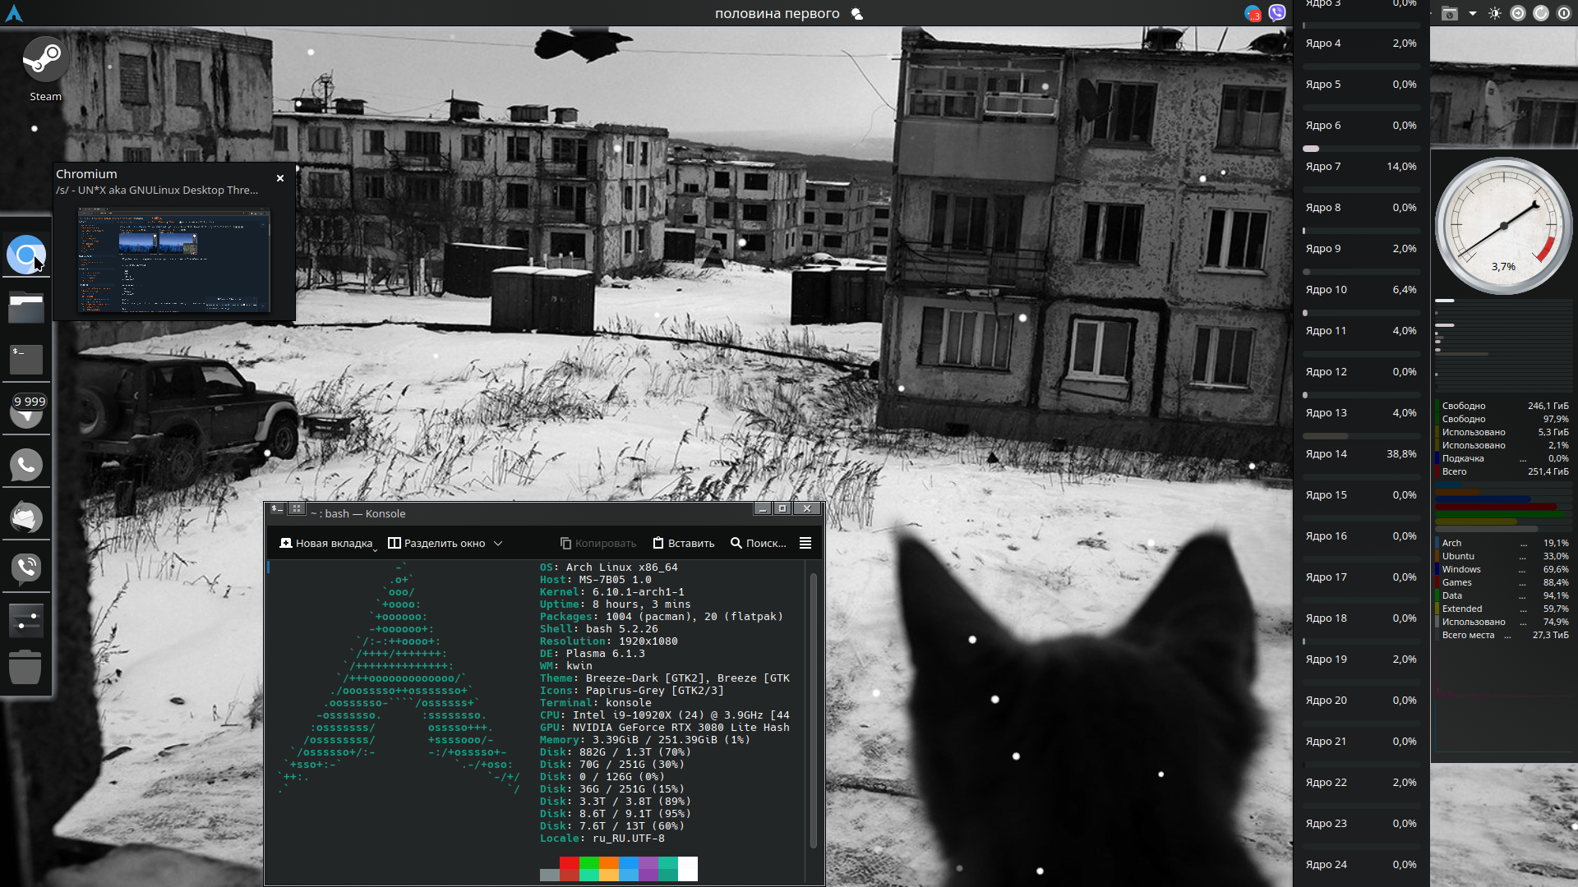Open WhatsApp from the dock

(x=26, y=465)
